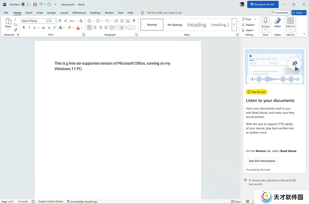Switch to Read Mode view in status bar
This screenshot has width=309, height=204.
(247, 202)
